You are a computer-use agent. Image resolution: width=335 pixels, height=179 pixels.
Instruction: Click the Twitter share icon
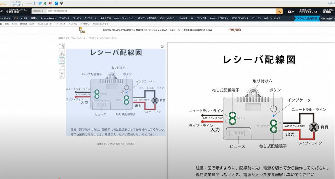[x=40, y=3]
